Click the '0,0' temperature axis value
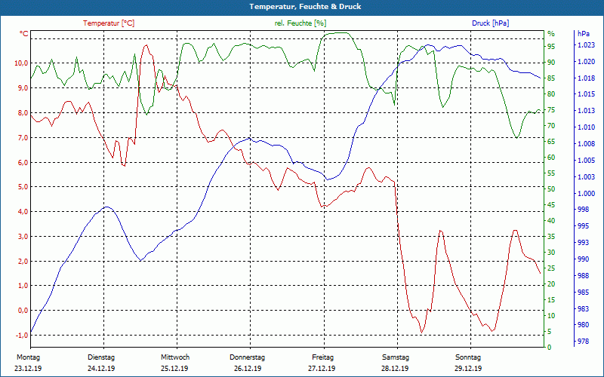The width and height of the screenshot is (604, 377). pos(23,311)
